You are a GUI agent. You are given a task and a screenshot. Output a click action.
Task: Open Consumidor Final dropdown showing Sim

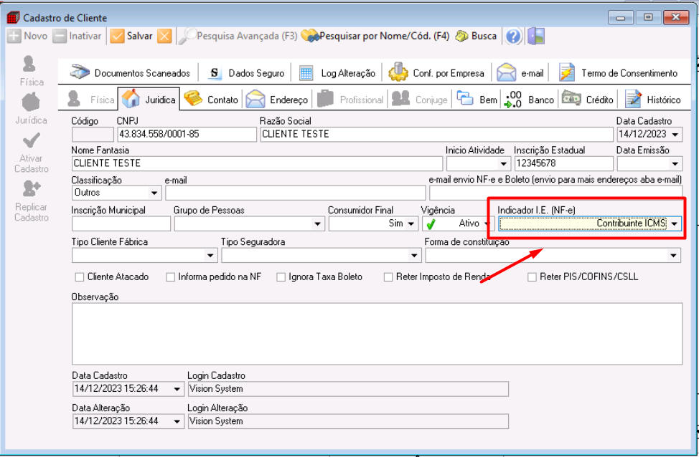[x=411, y=223]
